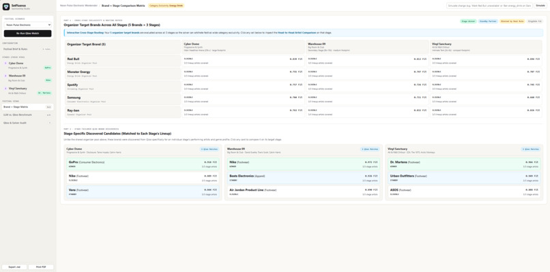
Task: Open Monster Energy cell under Cyber Dome
Action: pyautogui.click(x=243, y=74)
